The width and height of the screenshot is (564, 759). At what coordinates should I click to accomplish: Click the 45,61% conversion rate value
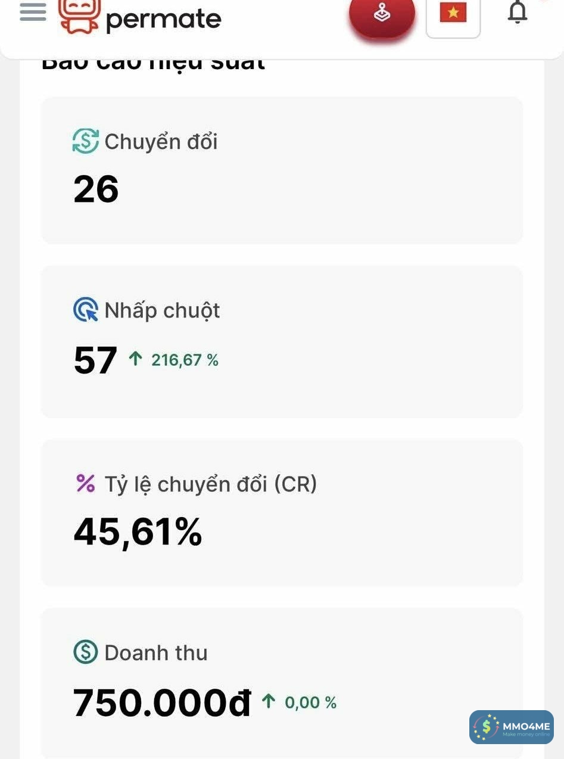click(138, 532)
